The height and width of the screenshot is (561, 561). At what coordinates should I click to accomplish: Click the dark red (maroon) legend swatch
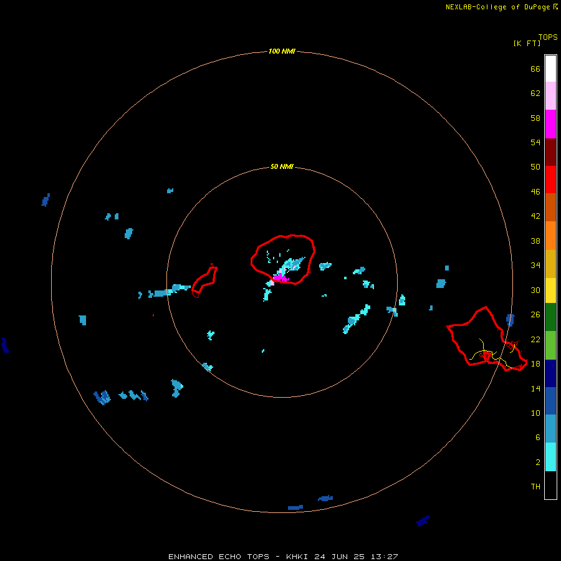pos(550,151)
